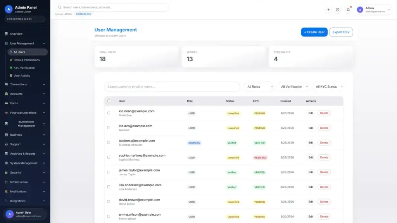397x223 pixels.
Task: Delete the sophia.martinez@example.com user
Action: pyautogui.click(x=324, y=157)
